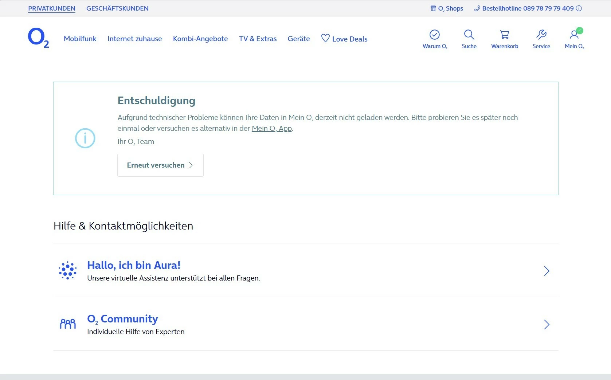
Task: Click the text 'Individuelle Hilfe von Experten'
Action: pyautogui.click(x=136, y=332)
